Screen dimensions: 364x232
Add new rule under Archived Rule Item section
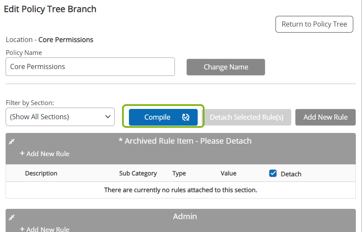coord(45,154)
